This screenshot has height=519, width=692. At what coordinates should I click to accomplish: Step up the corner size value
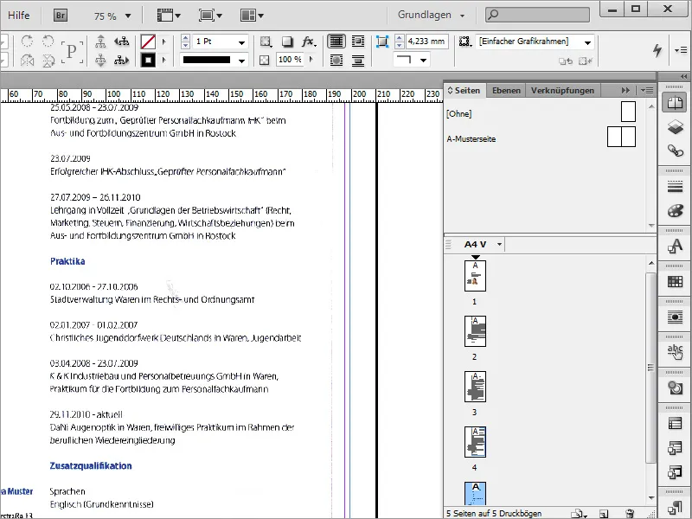(x=399, y=38)
